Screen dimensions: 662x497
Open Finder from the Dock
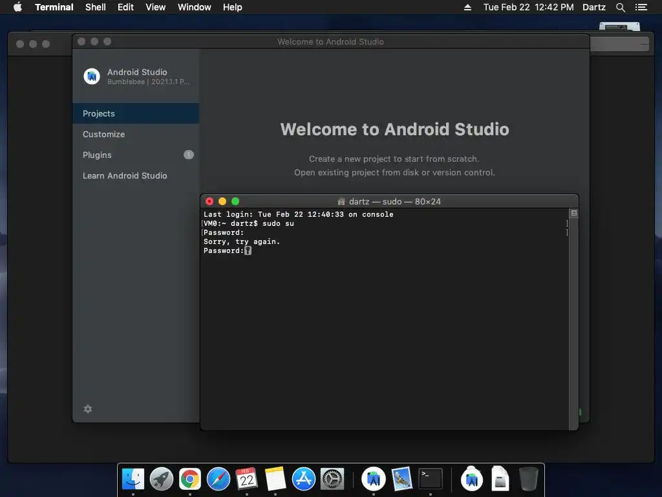point(133,480)
